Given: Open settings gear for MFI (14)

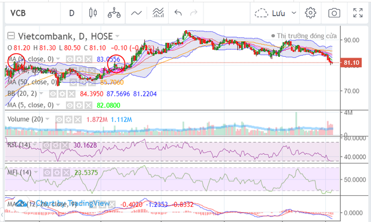Looking at the screenshot, I should coord(57,173).
